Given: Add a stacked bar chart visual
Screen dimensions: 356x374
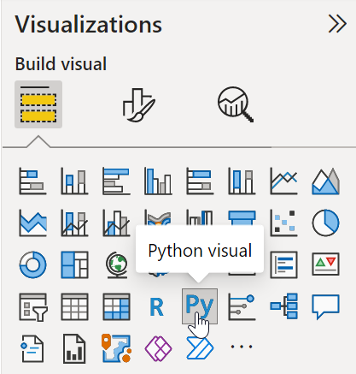Looking at the screenshot, I should (32, 181).
